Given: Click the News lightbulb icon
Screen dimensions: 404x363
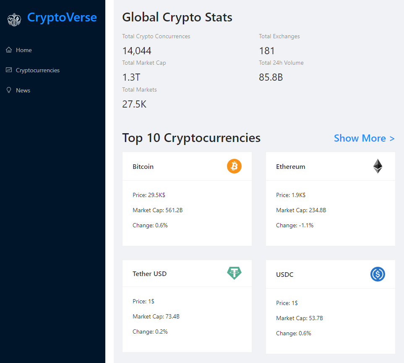Looking at the screenshot, I should [x=9, y=90].
